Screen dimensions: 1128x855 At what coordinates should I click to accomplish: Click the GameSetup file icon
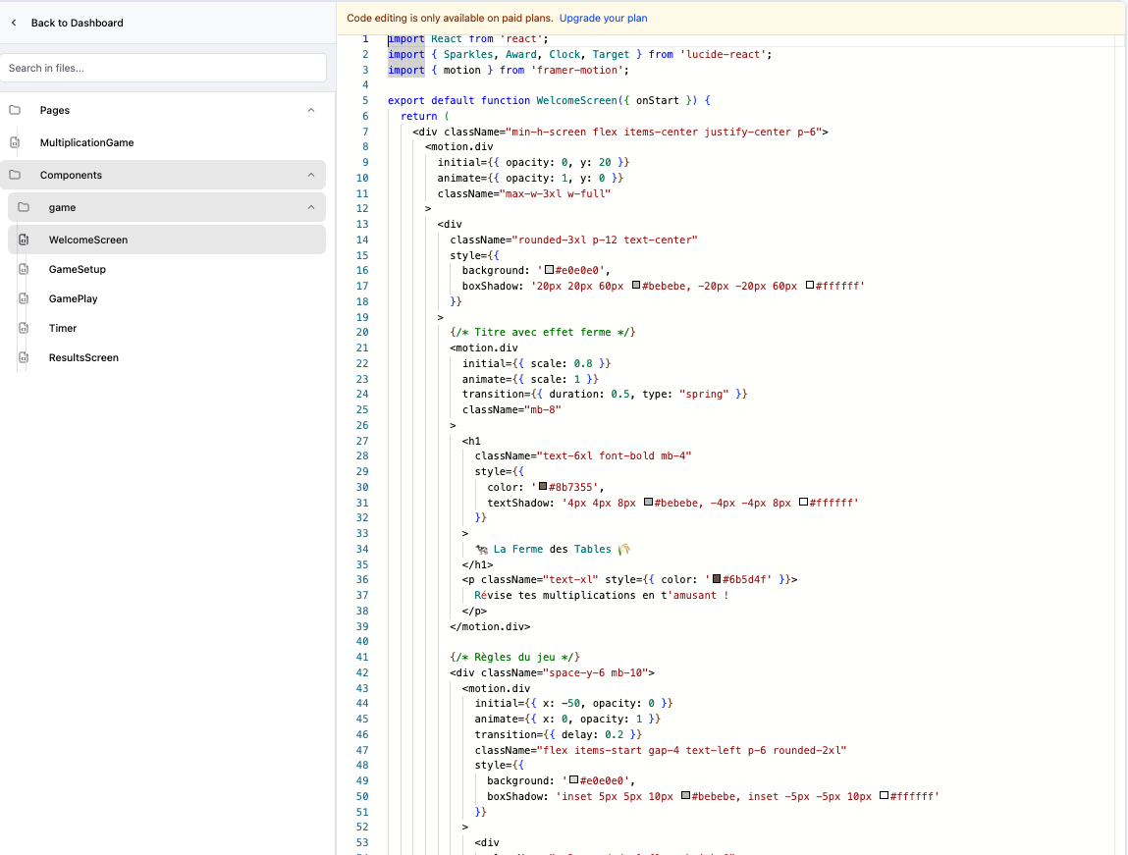point(24,270)
